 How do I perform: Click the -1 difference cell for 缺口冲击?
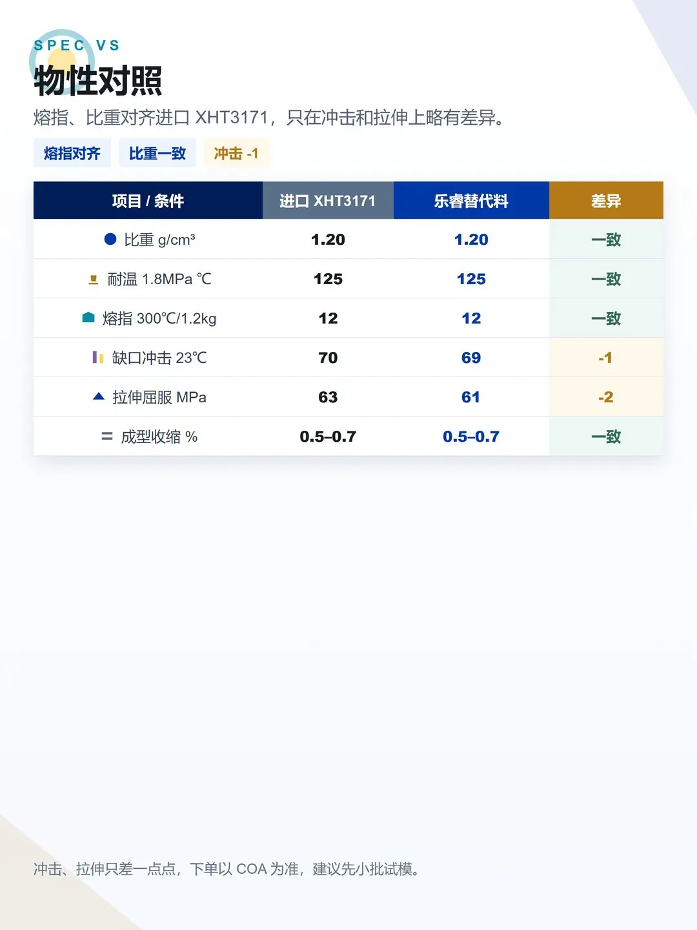pos(606,357)
